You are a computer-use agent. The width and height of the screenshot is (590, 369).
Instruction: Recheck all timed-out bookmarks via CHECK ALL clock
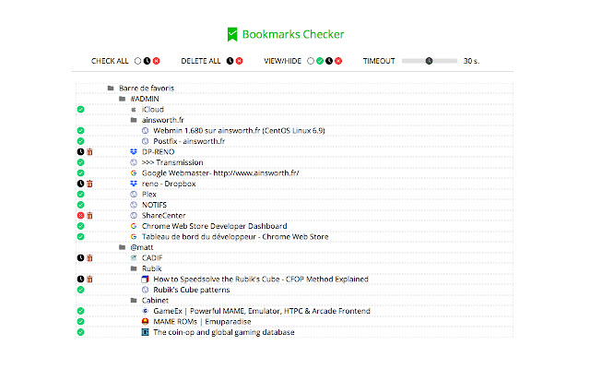147,61
